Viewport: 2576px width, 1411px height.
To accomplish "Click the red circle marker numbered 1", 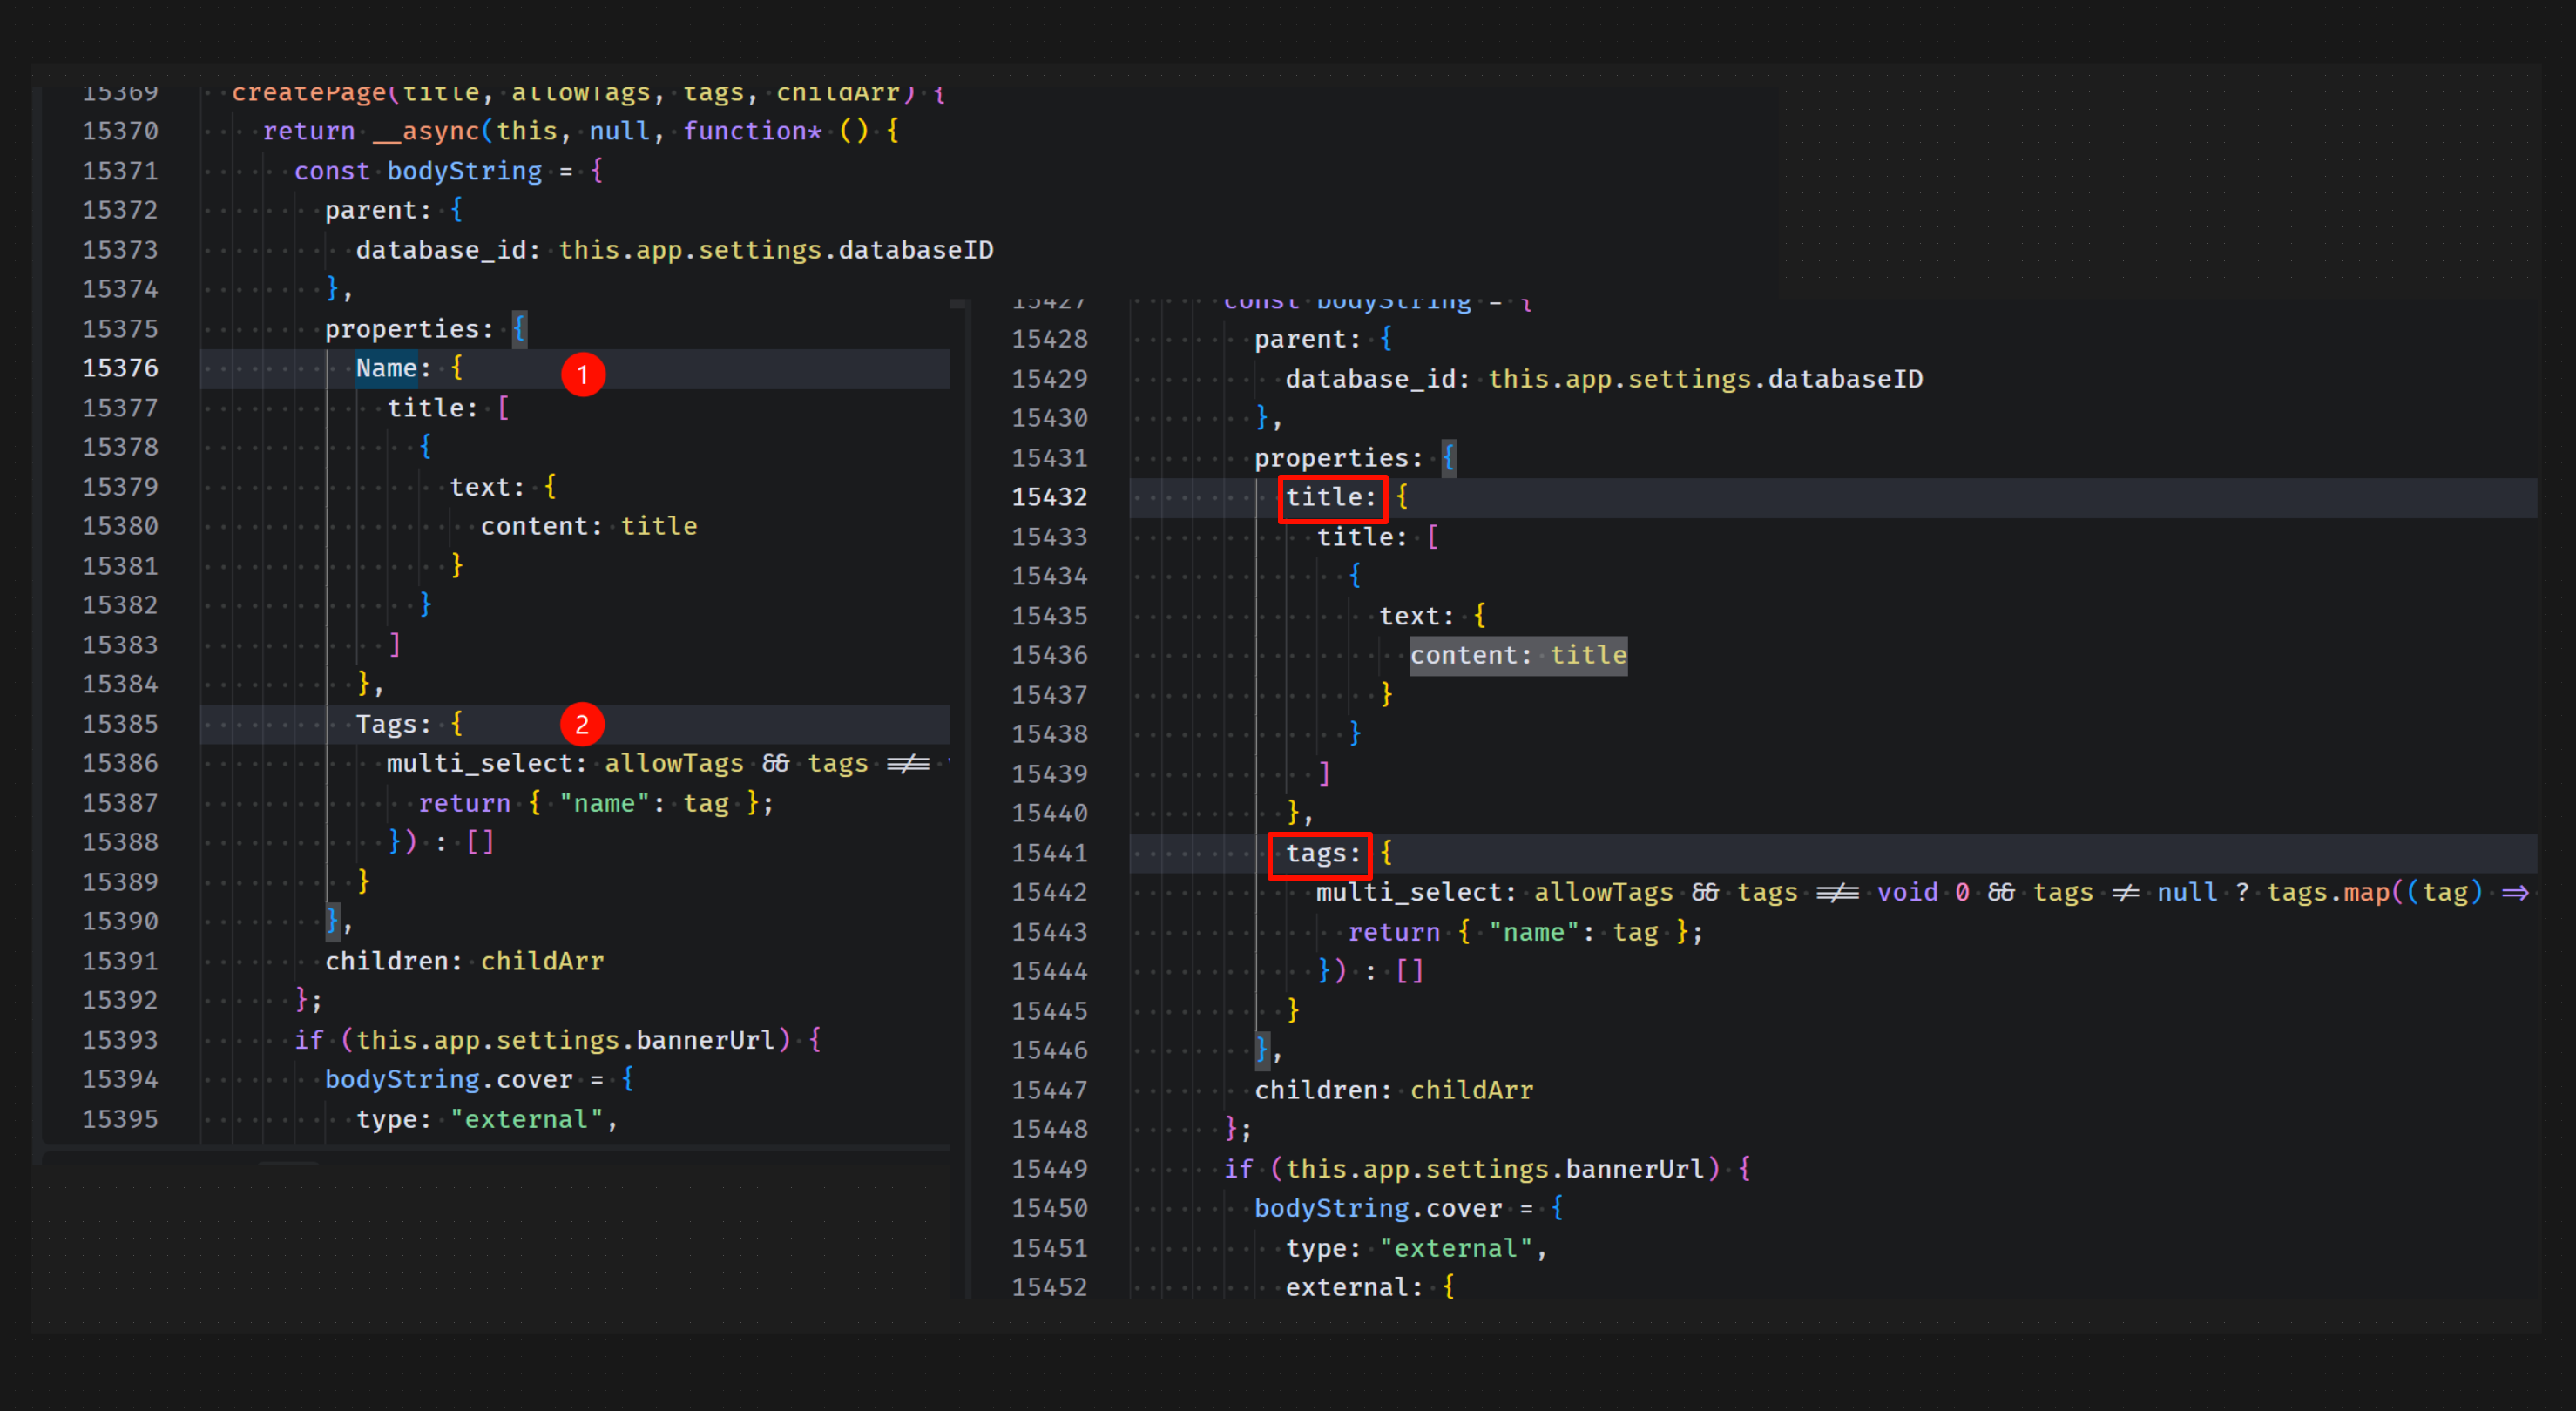I will tap(583, 375).
